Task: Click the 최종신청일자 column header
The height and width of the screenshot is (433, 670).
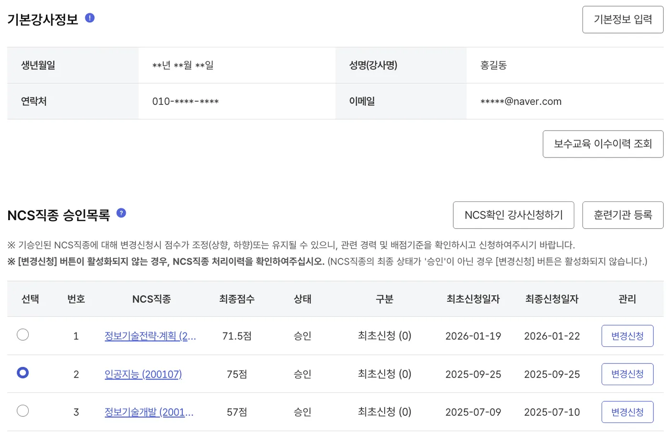Action: tap(552, 299)
